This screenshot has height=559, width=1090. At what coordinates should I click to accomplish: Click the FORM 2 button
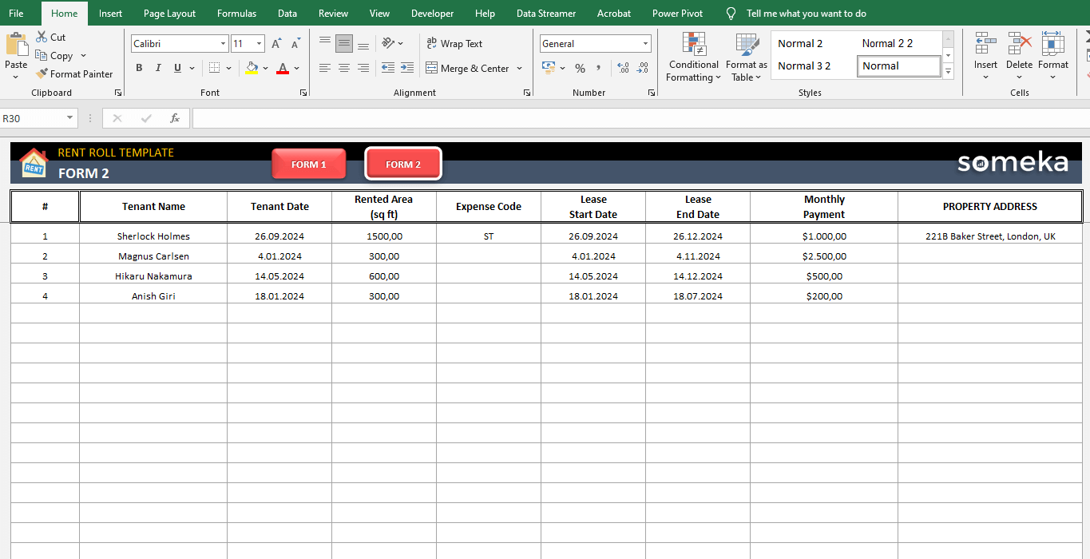pyautogui.click(x=403, y=163)
